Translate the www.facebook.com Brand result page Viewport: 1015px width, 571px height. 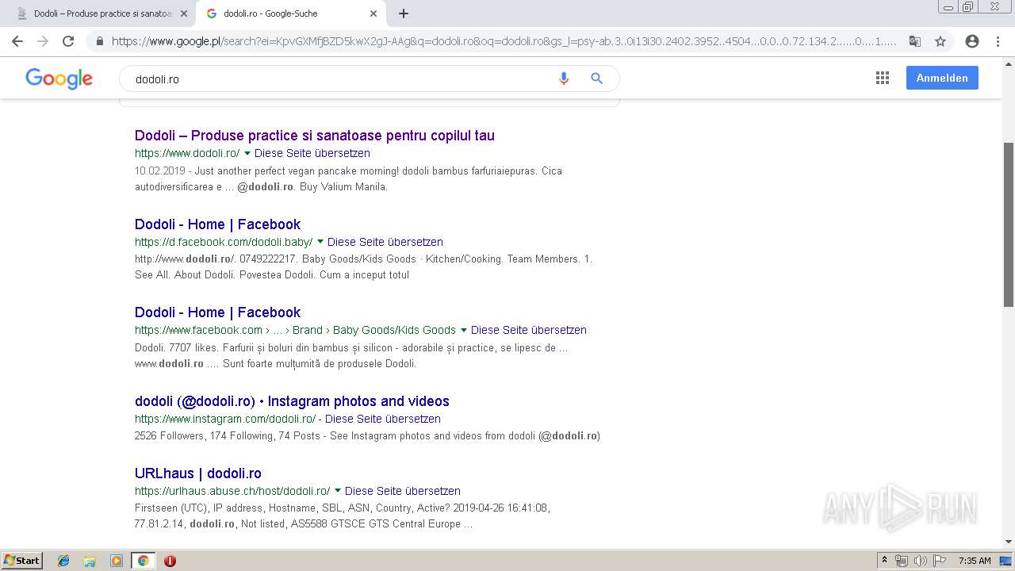[x=529, y=330]
